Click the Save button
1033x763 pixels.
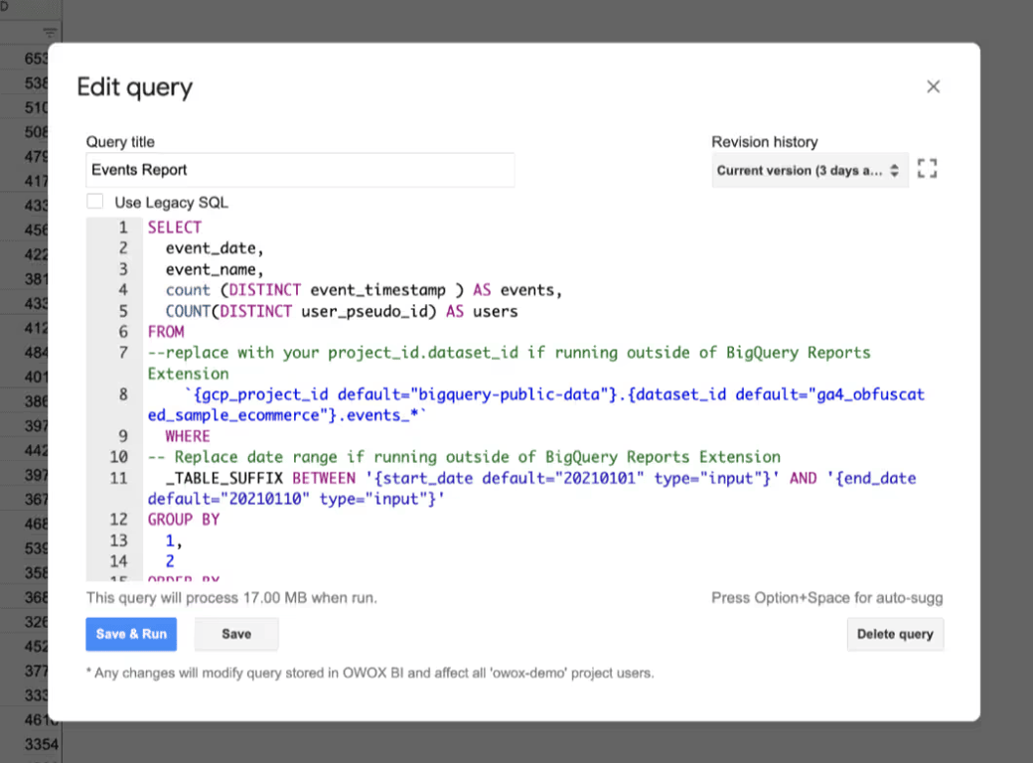point(236,634)
